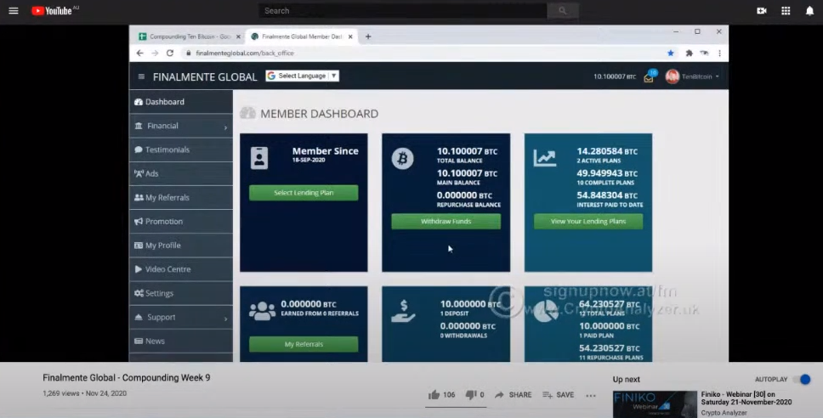This screenshot has width=823, height=418.
Task: Open the TenBitcoin user dropdown
Action: 693,76
